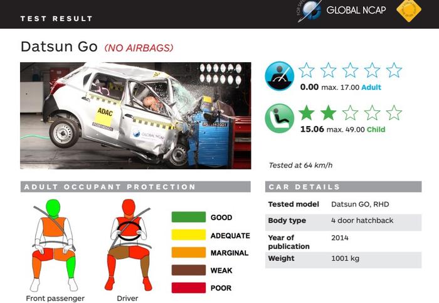Click the Tested model row label
This screenshot has height=303, width=439.
point(294,204)
